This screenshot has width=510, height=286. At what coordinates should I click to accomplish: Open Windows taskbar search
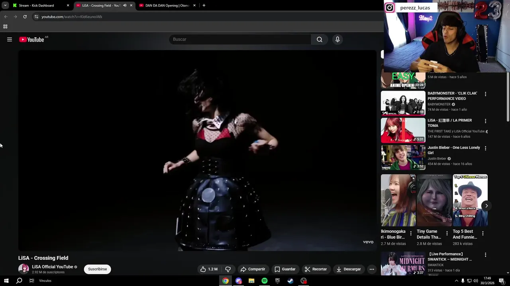tap(19, 281)
